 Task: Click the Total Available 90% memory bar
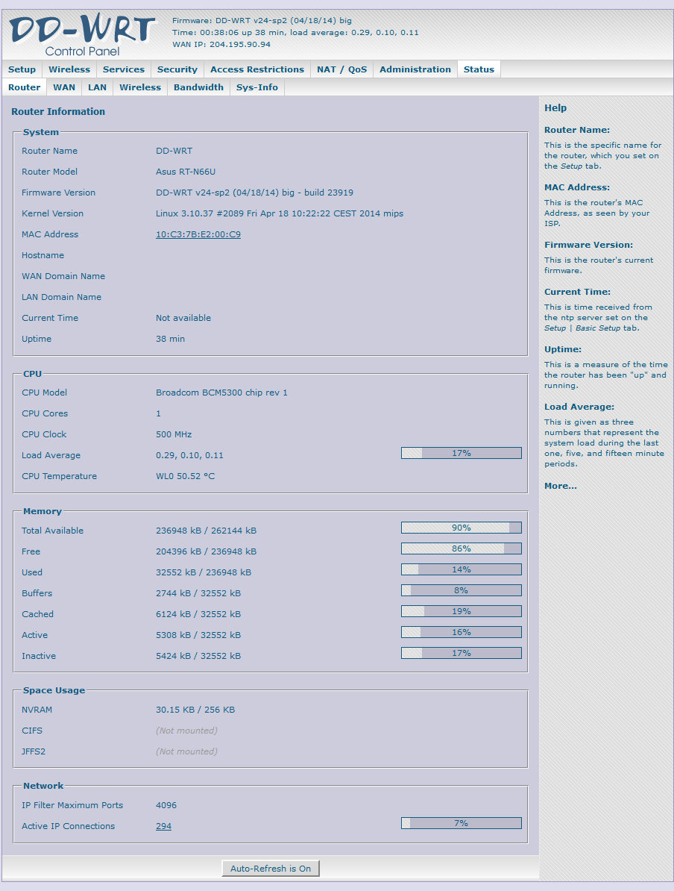pos(461,528)
